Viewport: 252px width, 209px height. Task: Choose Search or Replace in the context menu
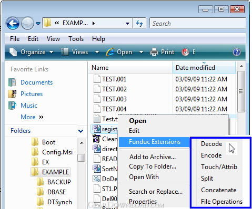(156, 192)
